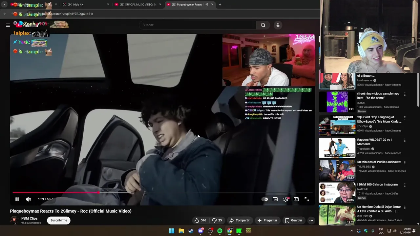
Task: Go back with browser back arrow
Action: pyautogui.click(x=5, y=14)
